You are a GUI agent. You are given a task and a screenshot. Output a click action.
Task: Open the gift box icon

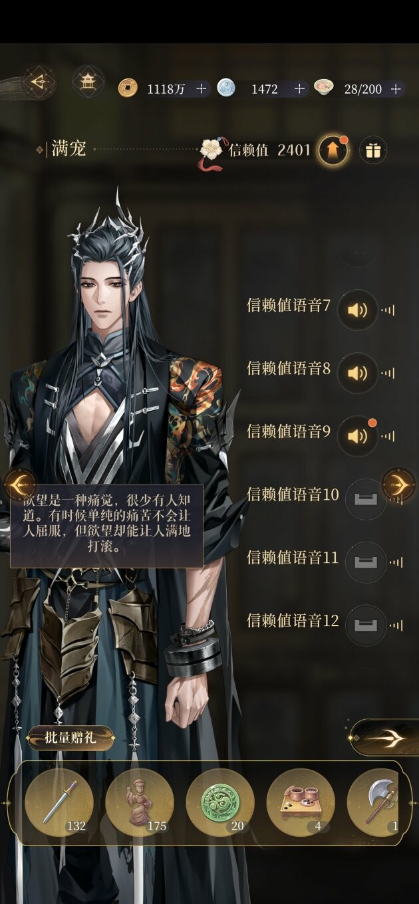click(x=373, y=150)
